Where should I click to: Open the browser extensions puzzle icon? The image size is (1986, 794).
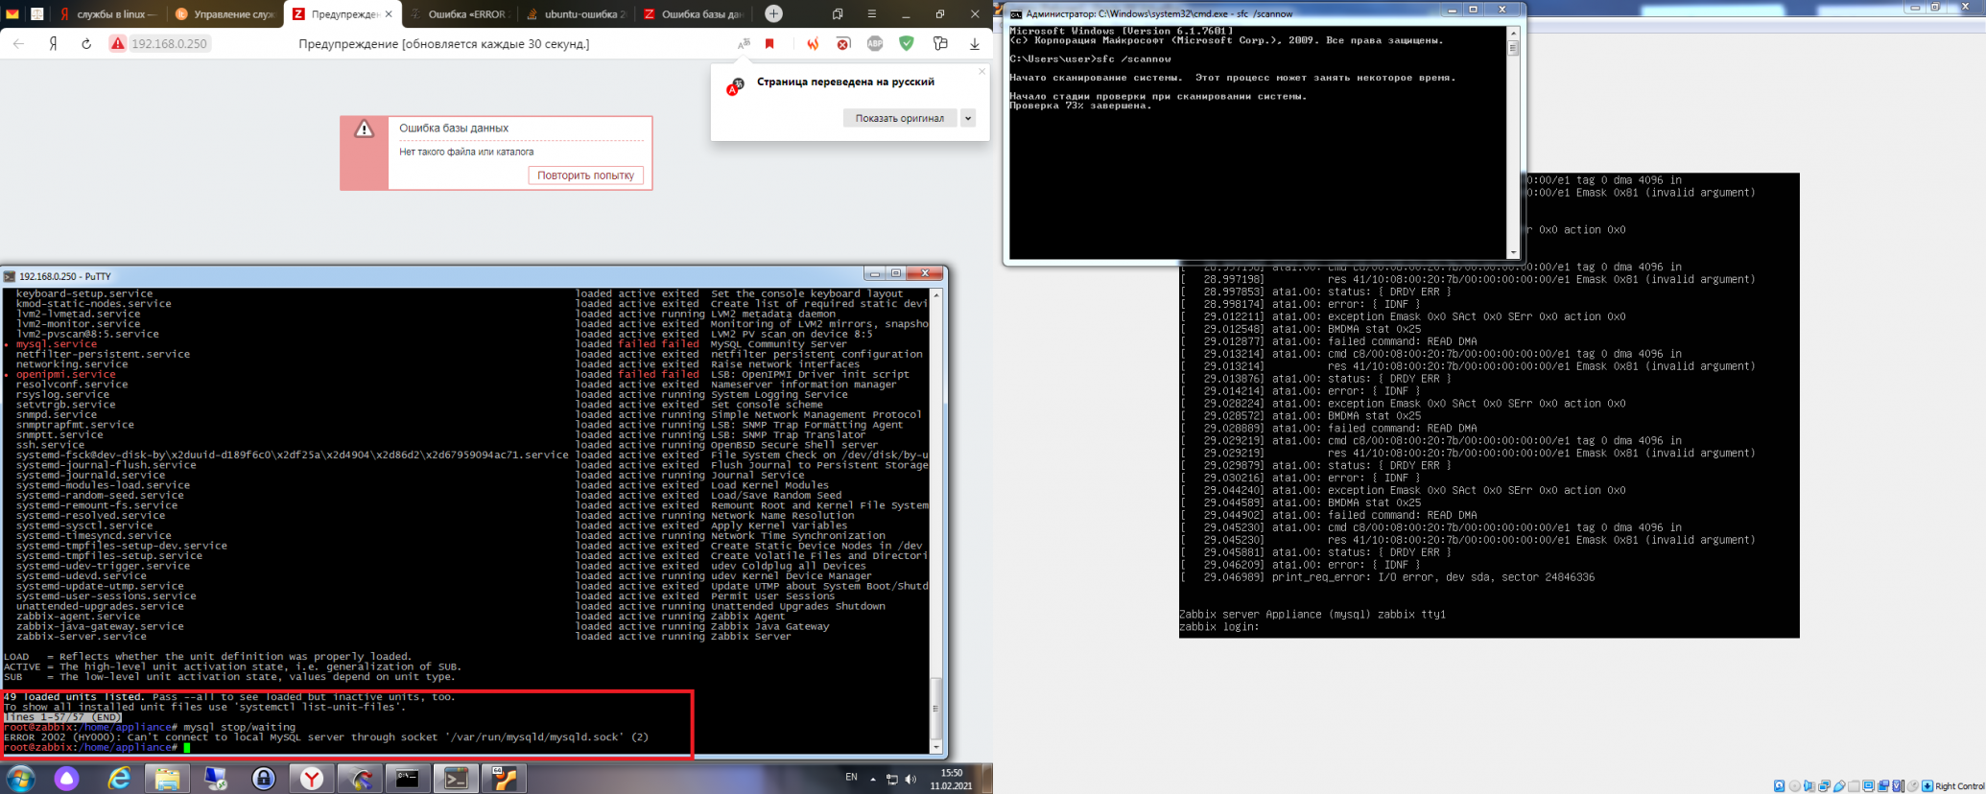(940, 44)
